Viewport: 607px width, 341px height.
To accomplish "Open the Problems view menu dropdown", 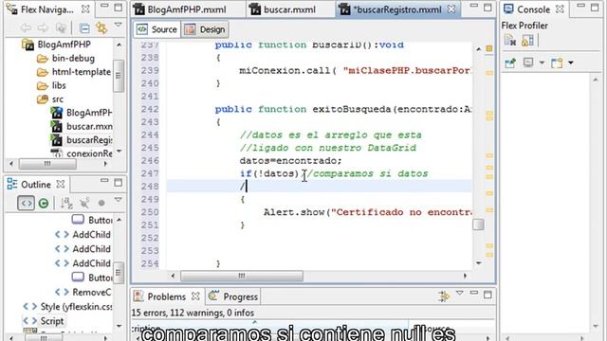I will click(x=459, y=294).
